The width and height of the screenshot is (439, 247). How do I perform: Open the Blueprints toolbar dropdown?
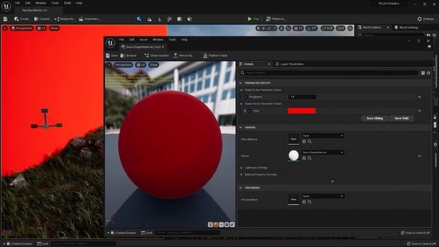point(64,19)
